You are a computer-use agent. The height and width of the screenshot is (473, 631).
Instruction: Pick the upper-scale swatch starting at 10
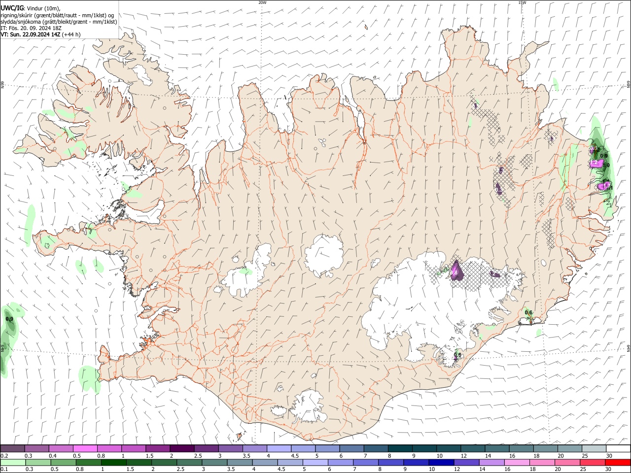[x=448, y=449]
